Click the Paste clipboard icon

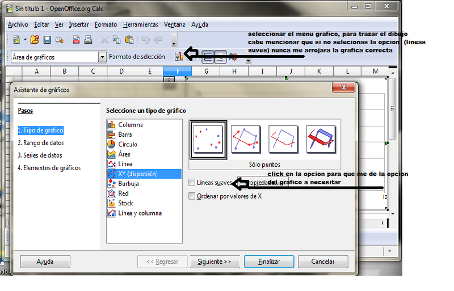(129, 40)
